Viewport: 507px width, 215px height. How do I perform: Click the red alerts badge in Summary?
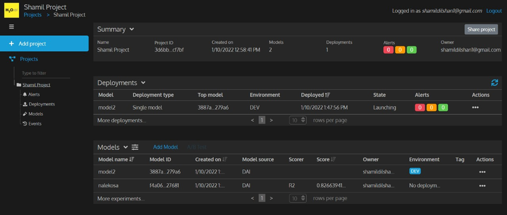tap(388, 50)
